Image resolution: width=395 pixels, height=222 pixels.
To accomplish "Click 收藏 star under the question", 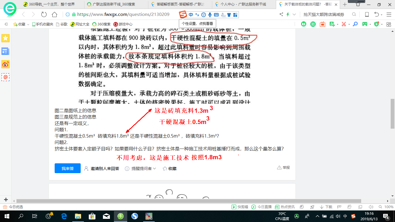I will (x=170, y=169).
